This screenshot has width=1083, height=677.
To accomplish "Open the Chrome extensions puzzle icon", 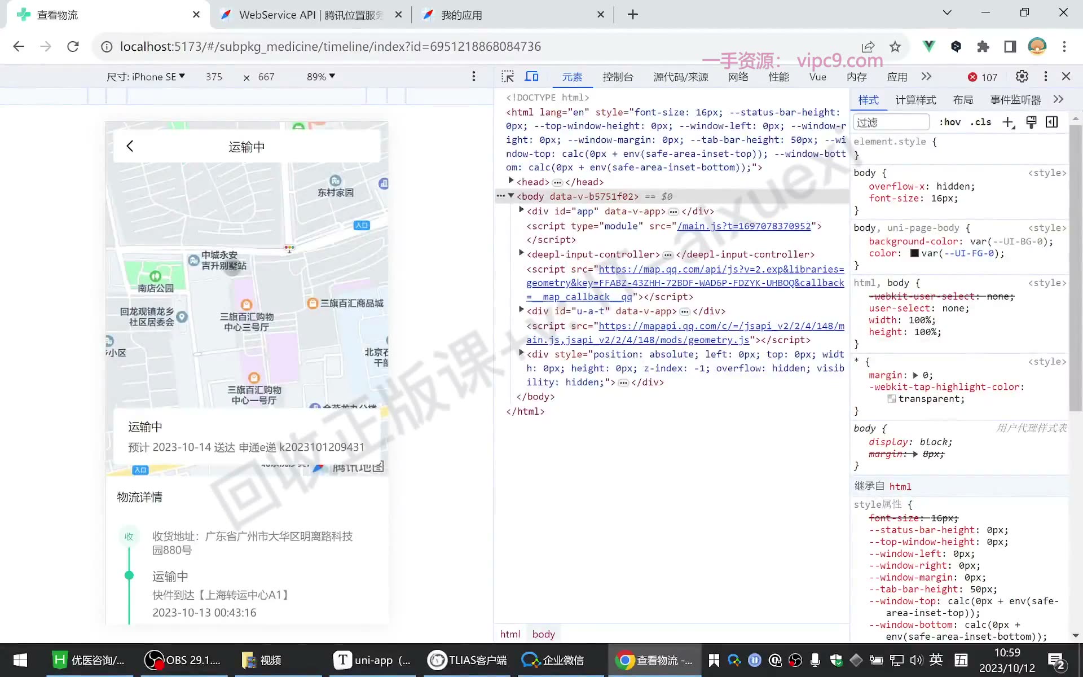I will point(983,46).
